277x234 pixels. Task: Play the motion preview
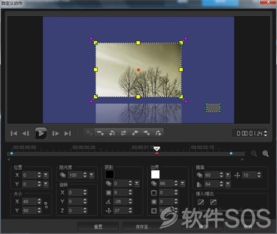click(41, 133)
